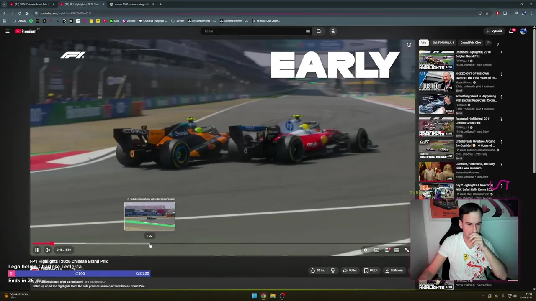Viewport: 536px width, 301px height.
Task: Open File Explorer from the taskbar
Action: coord(273,296)
